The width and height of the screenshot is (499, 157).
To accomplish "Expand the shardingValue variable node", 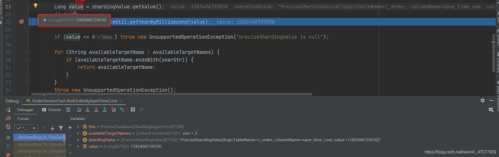I will point(78,140).
